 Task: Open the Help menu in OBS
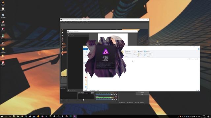pyautogui.click(x=87, y=22)
